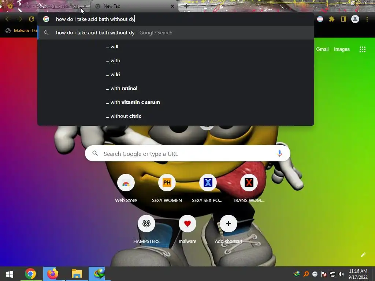The image size is (375, 281).
Task: Open File Explorer from the taskbar
Action: 77,274
